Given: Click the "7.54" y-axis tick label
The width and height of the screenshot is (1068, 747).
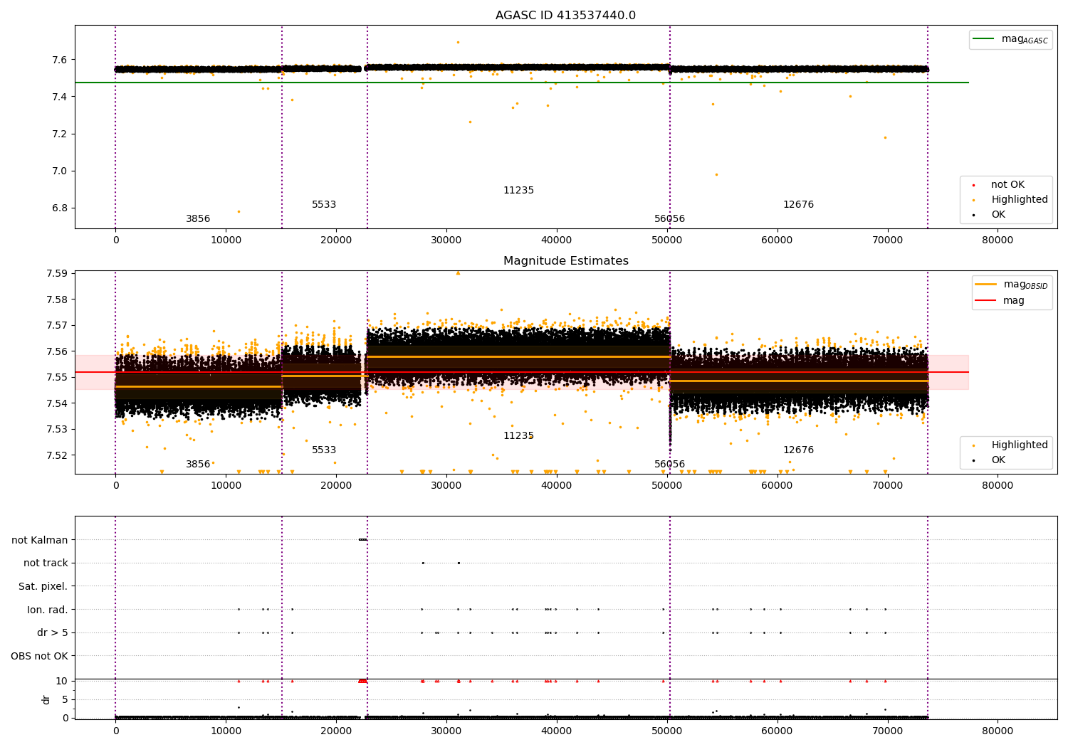Looking at the screenshot, I should coord(58,403).
